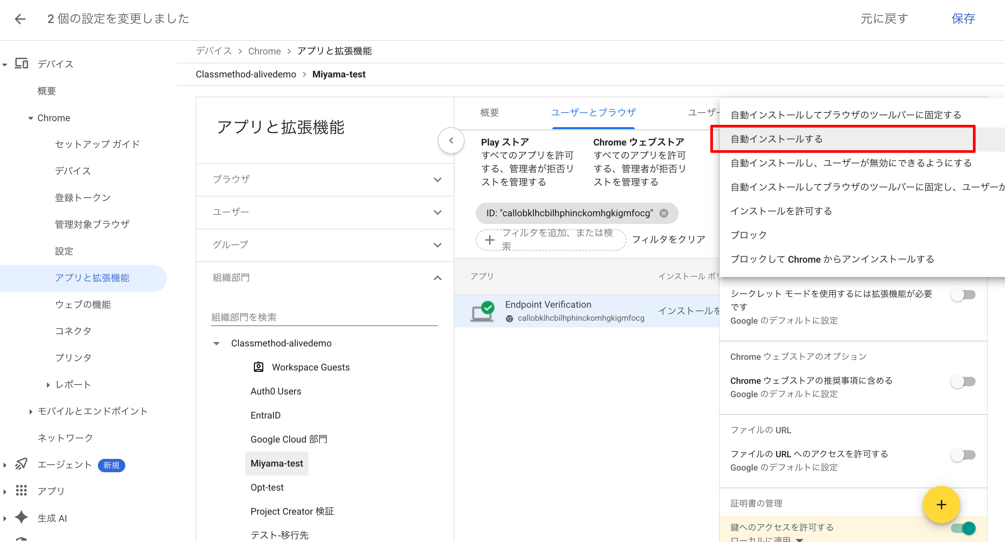Click the 保存 button
Viewport: 1005px width, 542px height.
[963, 19]
